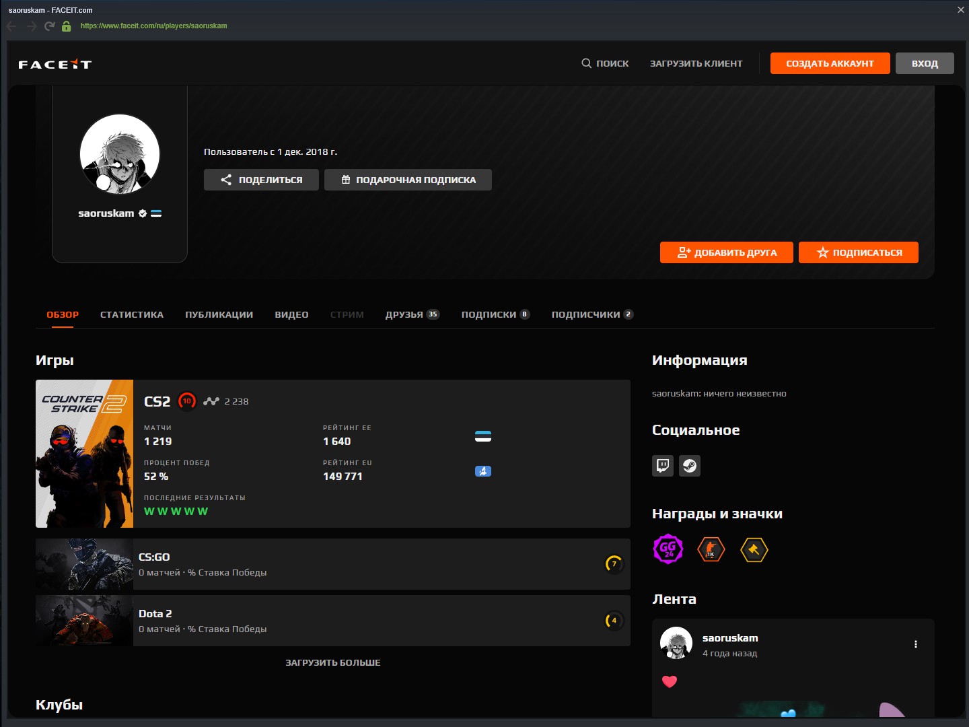Click the 1 640 EE rating value
The image size is (969, 727).
[337, 442]
